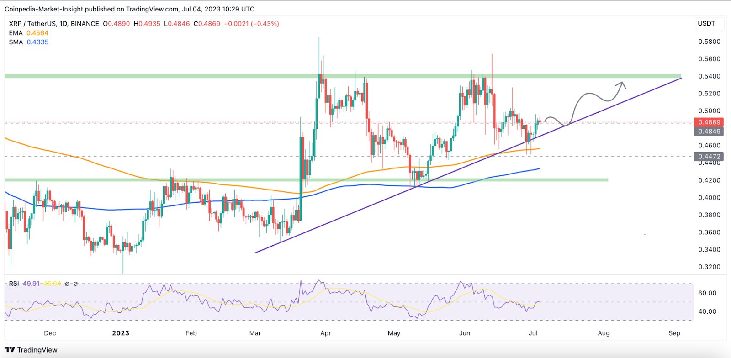Click the gray 0.4849 price tag

coord(709,132)
